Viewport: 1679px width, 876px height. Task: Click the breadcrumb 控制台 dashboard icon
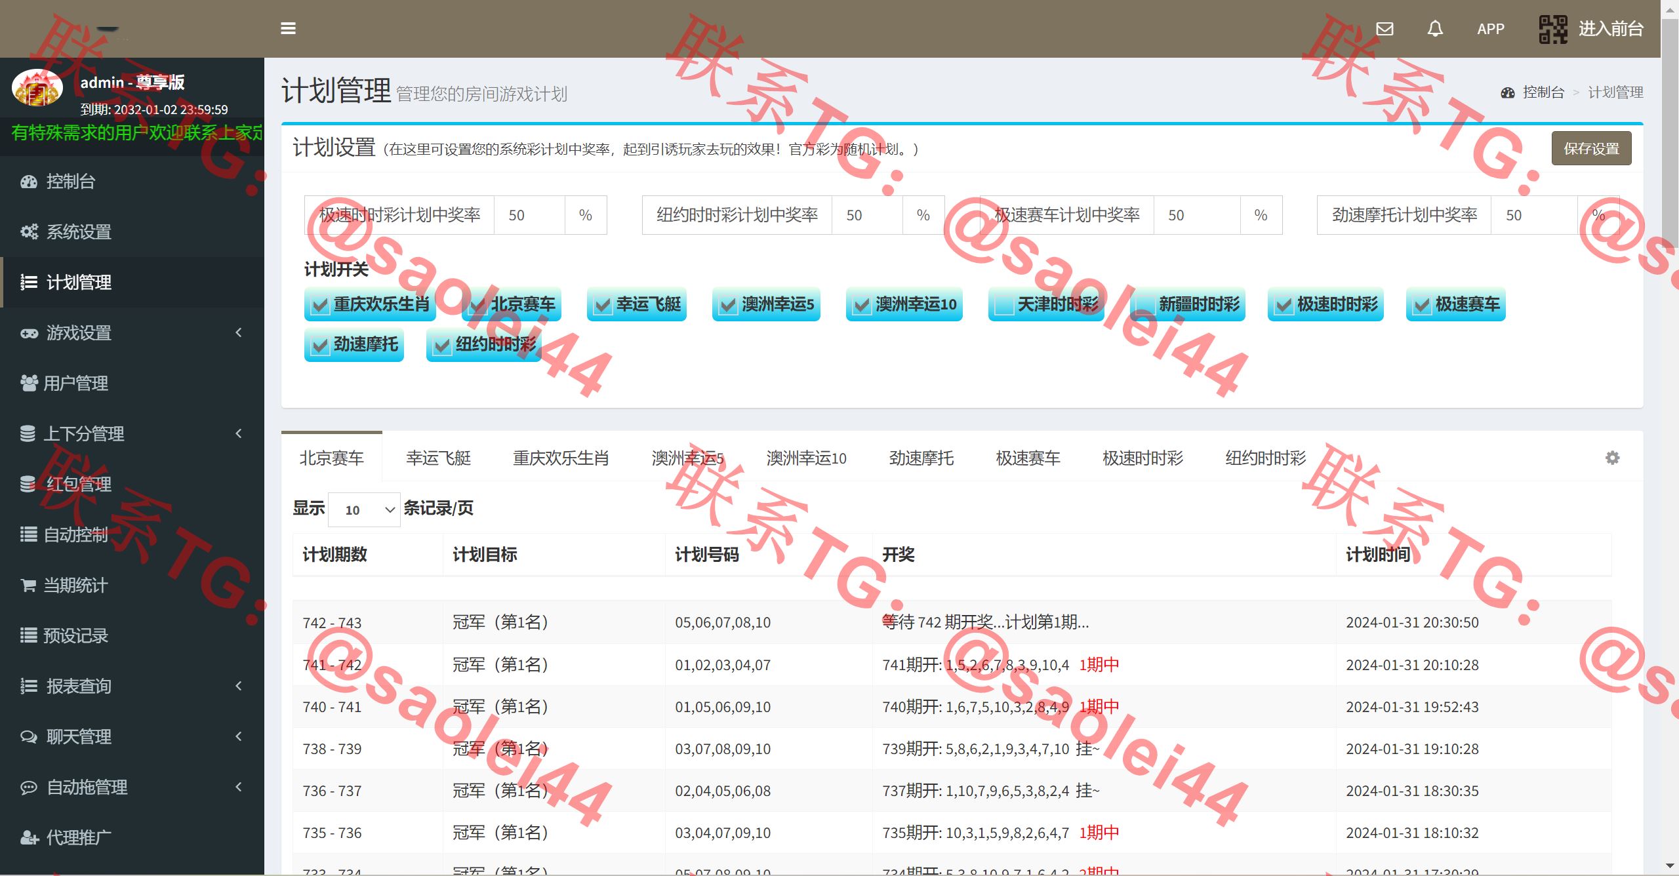(1508, 92)
